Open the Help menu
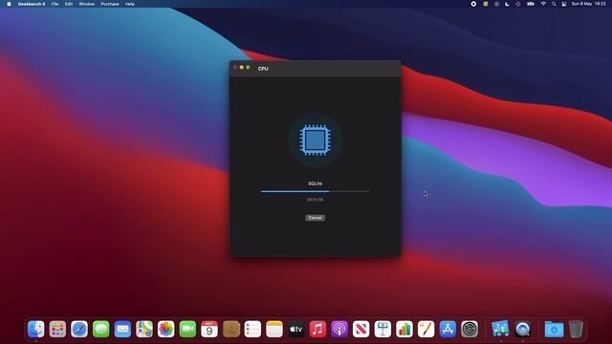Image resolution: width=612 pixels, height=344 pixels. point(130,4)
